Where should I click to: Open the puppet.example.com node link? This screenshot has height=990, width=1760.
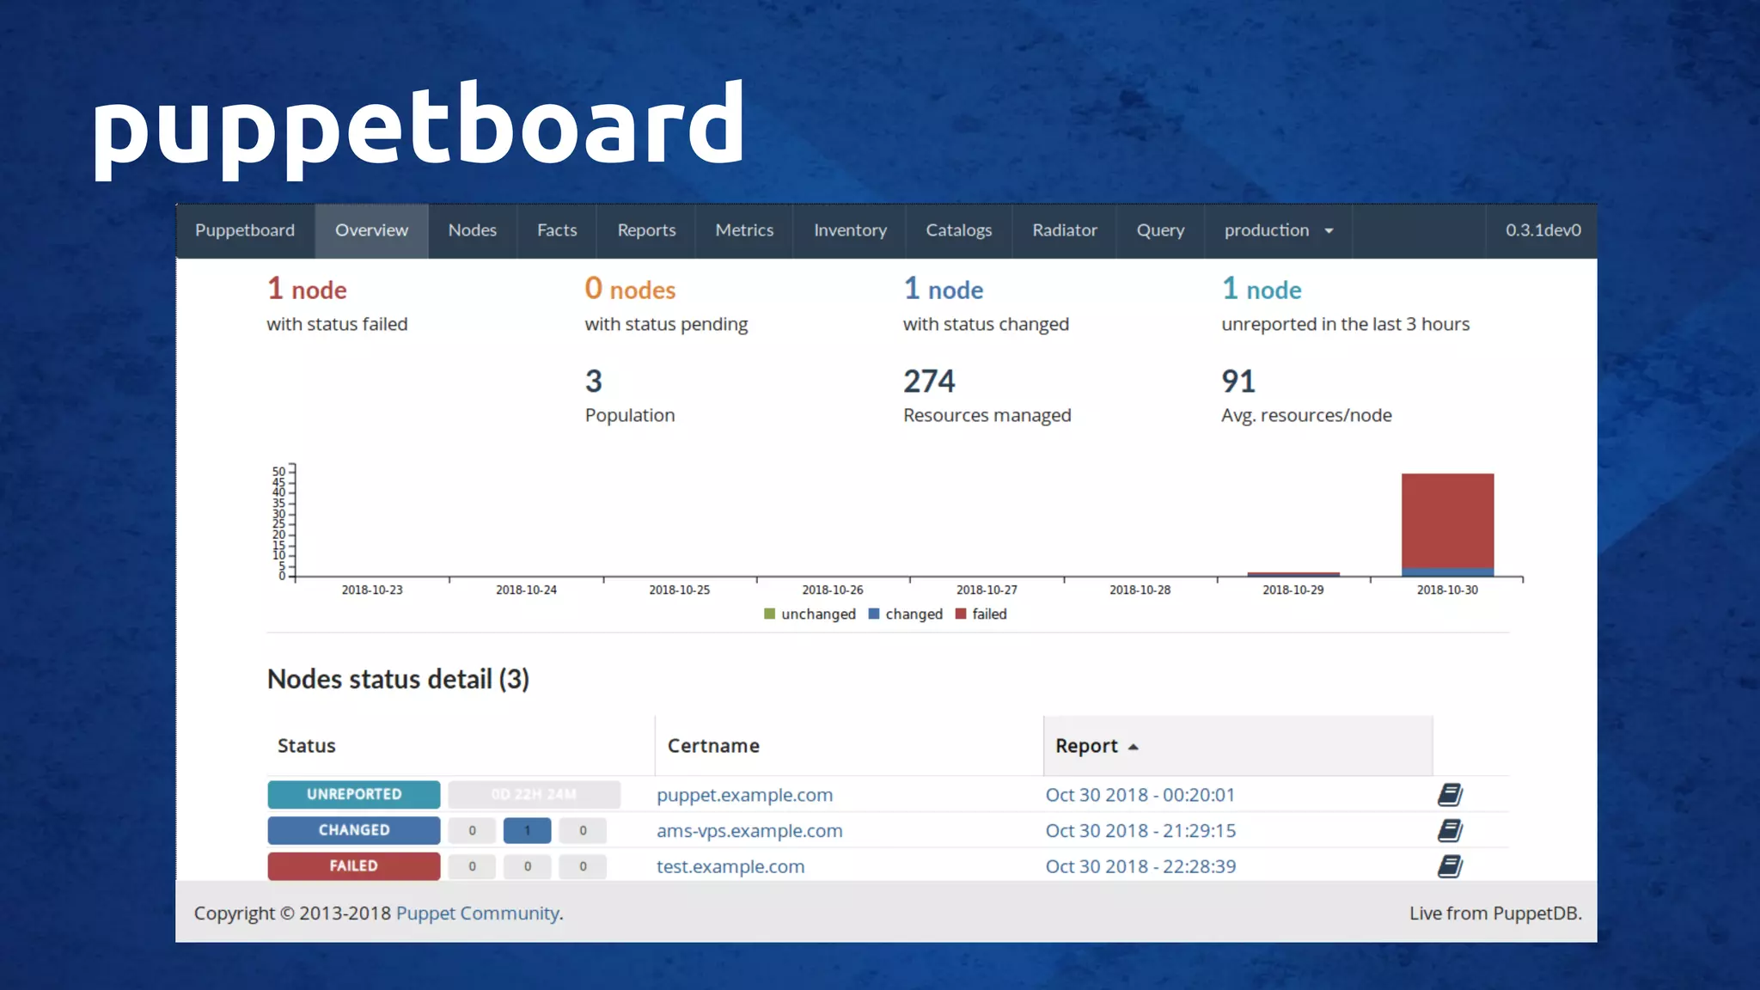(745, 795)
